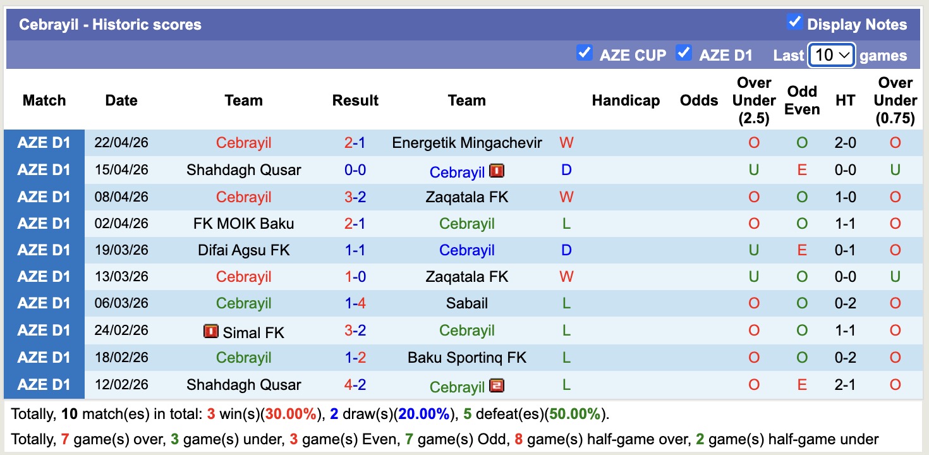Toggle the AZE D1 checkbox off

click(x=683, y=54)
